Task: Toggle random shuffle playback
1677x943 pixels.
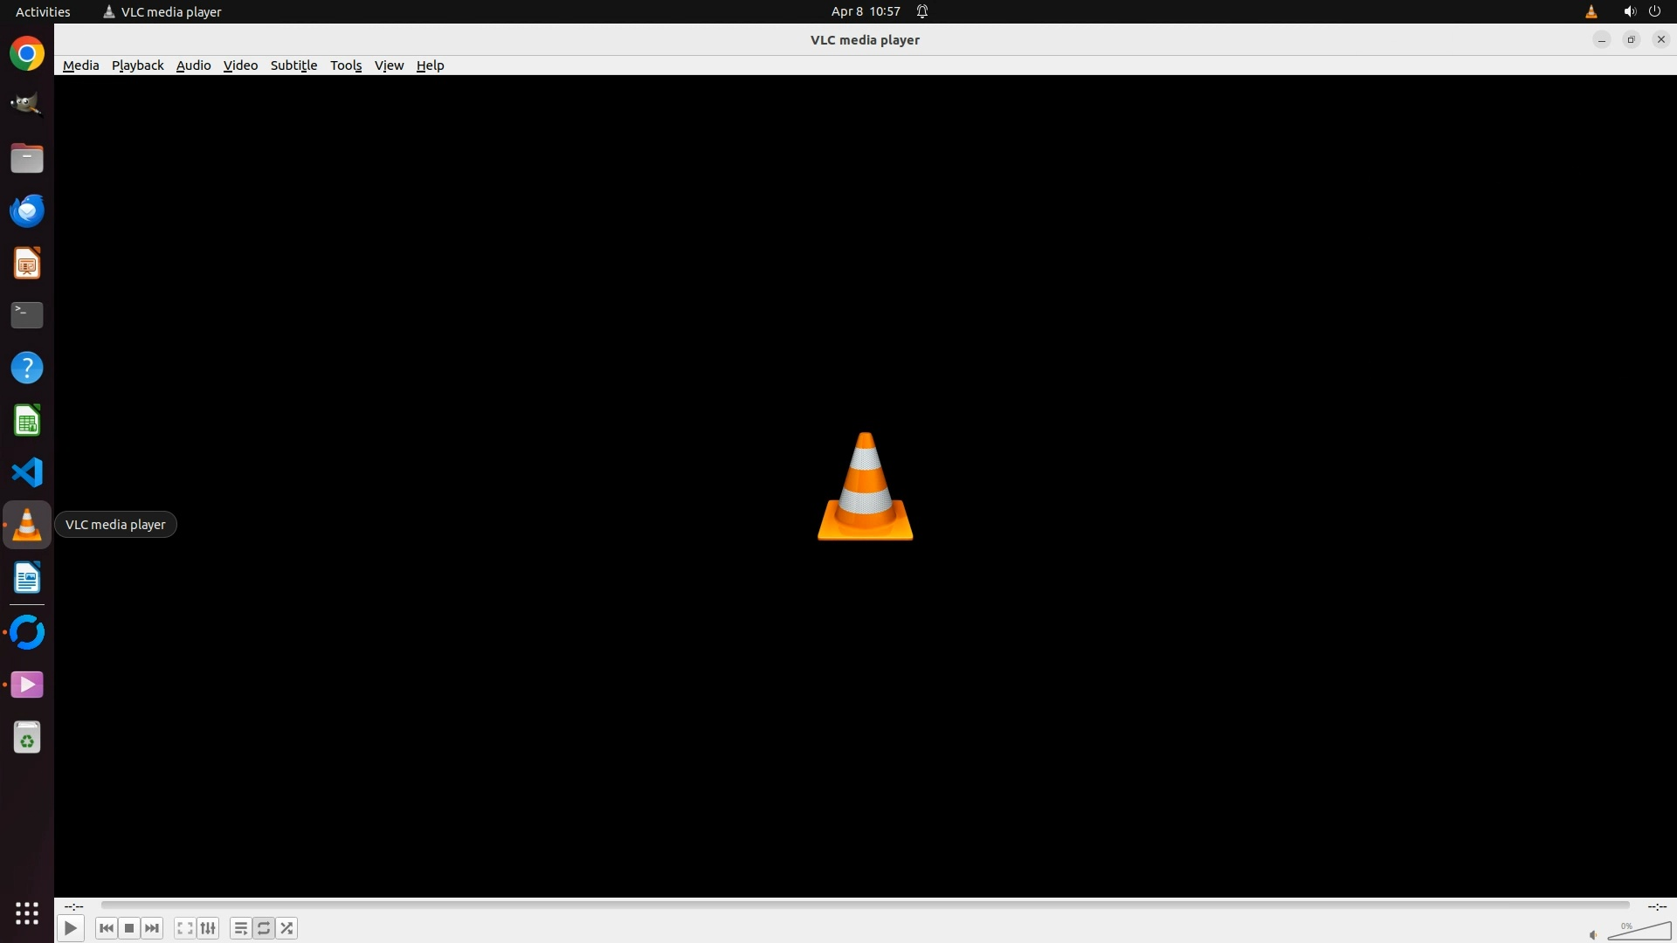Action: coord(287,928)
